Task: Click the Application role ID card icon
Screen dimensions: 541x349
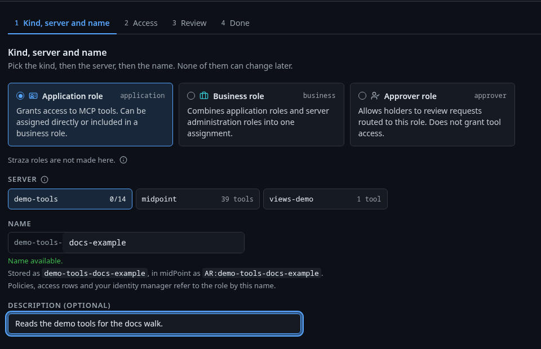Action: pyautogui.click(x=33, y=96)
